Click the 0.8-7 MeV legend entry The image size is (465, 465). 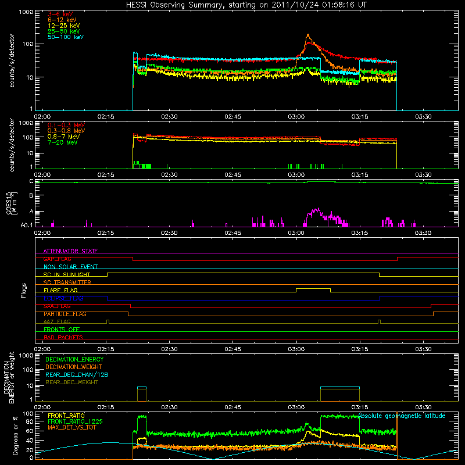63,137
